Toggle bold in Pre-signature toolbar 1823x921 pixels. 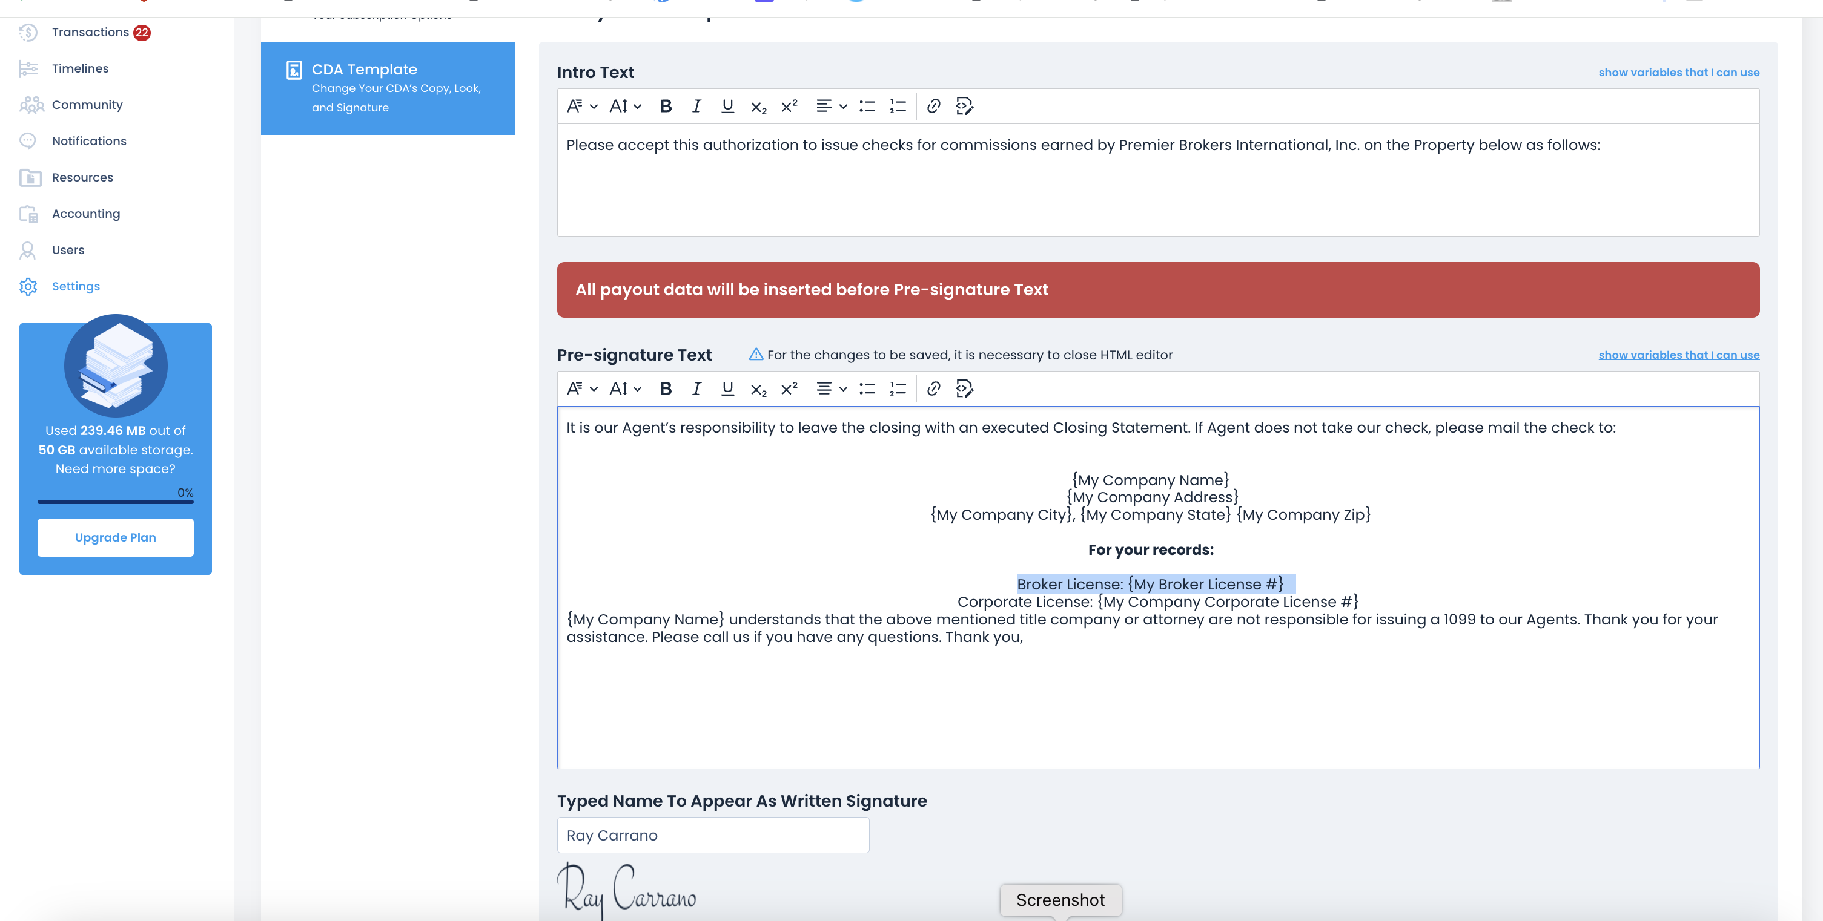(x=665, y=388)
